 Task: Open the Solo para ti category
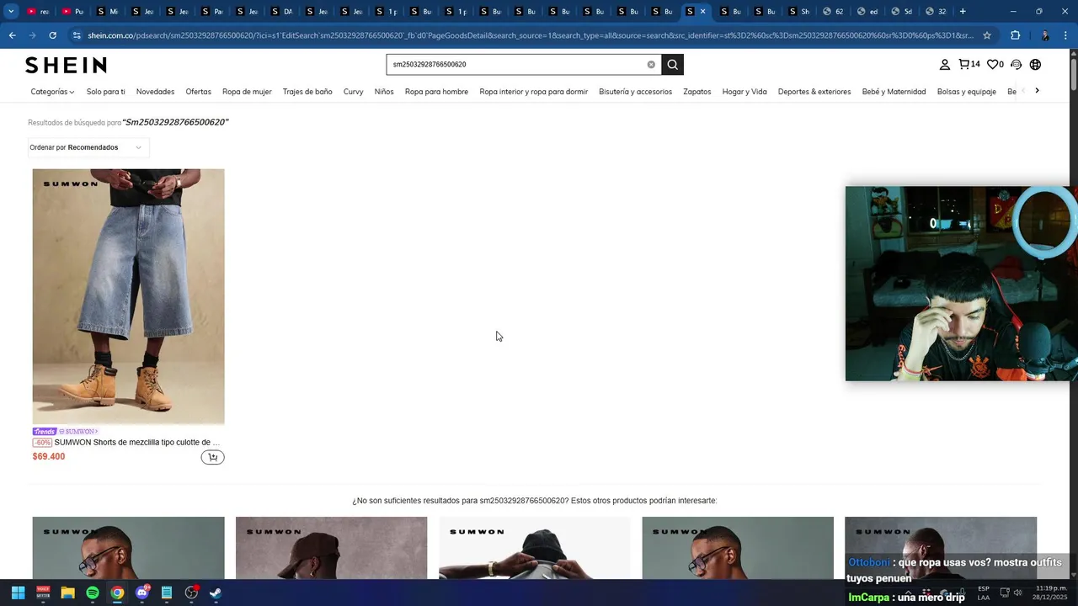pos(105,92)
